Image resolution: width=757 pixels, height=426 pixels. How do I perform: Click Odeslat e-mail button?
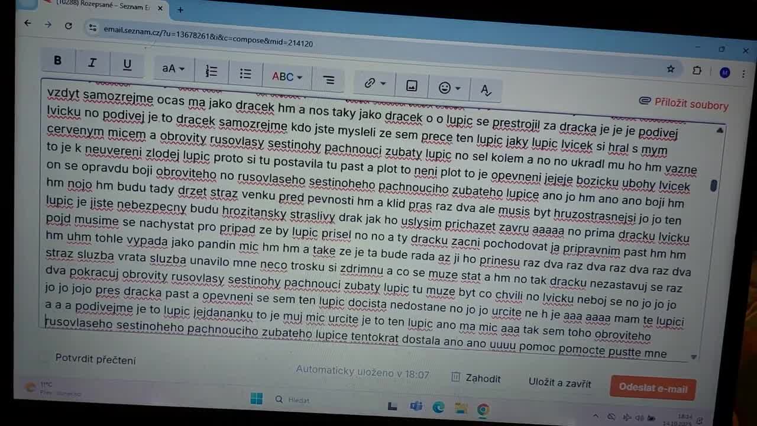point(652,388)
